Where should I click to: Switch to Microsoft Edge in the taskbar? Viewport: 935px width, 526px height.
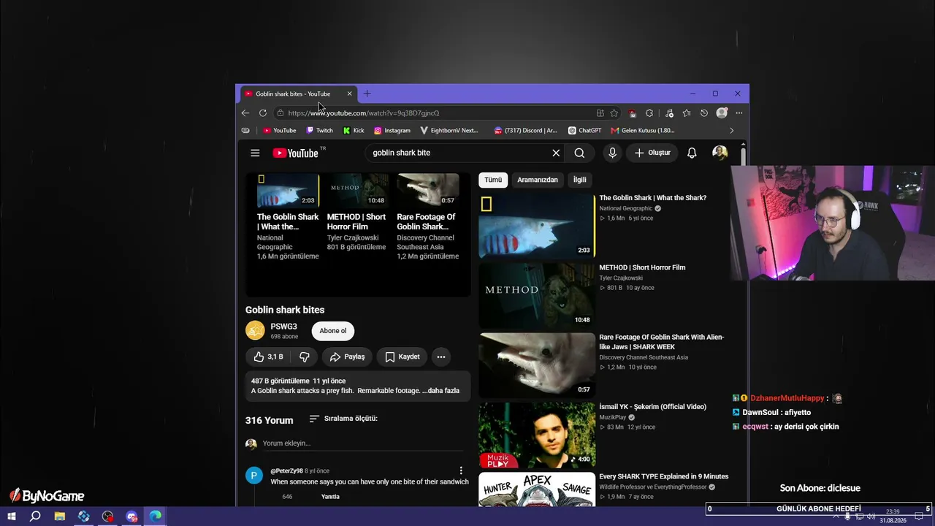[156, 517]
